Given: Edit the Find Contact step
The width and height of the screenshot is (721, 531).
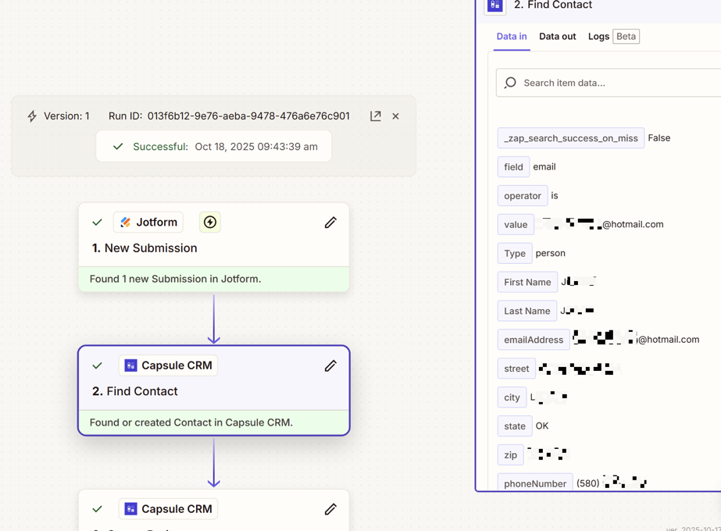Looking at the screenshot, I should click(330, 365).
